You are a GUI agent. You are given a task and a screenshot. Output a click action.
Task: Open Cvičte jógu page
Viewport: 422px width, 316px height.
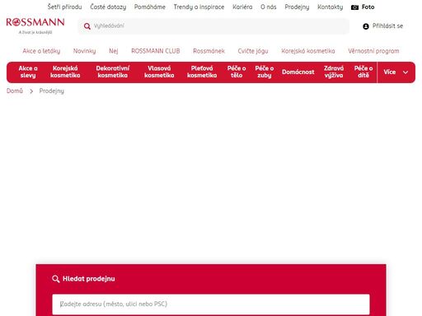click(x=253, y=51)
